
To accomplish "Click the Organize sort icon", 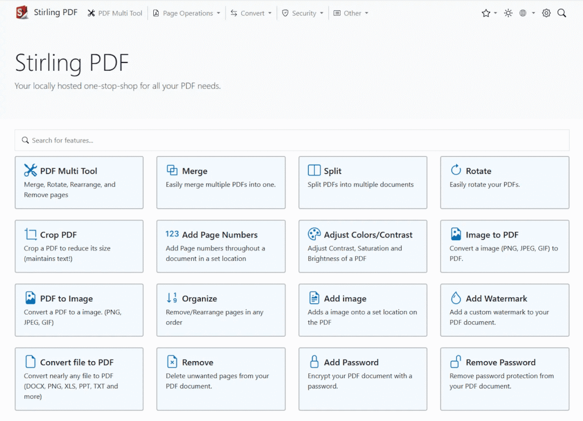I will tap(172, 298).
